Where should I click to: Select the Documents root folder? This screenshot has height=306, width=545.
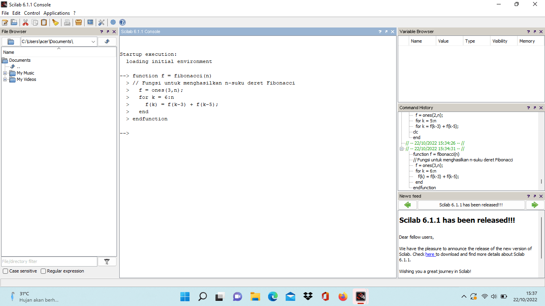click(20, 61)
